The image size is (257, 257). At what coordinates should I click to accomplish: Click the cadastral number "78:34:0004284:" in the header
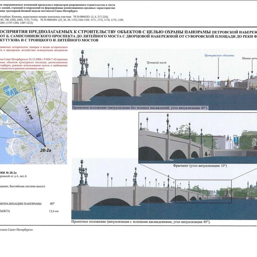(x=48, y=20)
